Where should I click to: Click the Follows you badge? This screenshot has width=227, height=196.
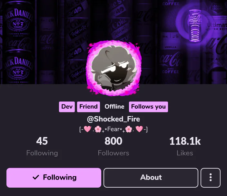click(148, 107)
